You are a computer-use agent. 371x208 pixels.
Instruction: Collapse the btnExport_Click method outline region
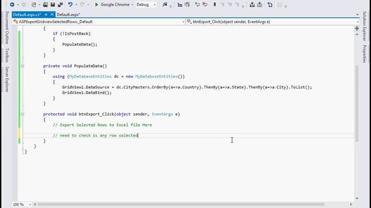point(23,114)
